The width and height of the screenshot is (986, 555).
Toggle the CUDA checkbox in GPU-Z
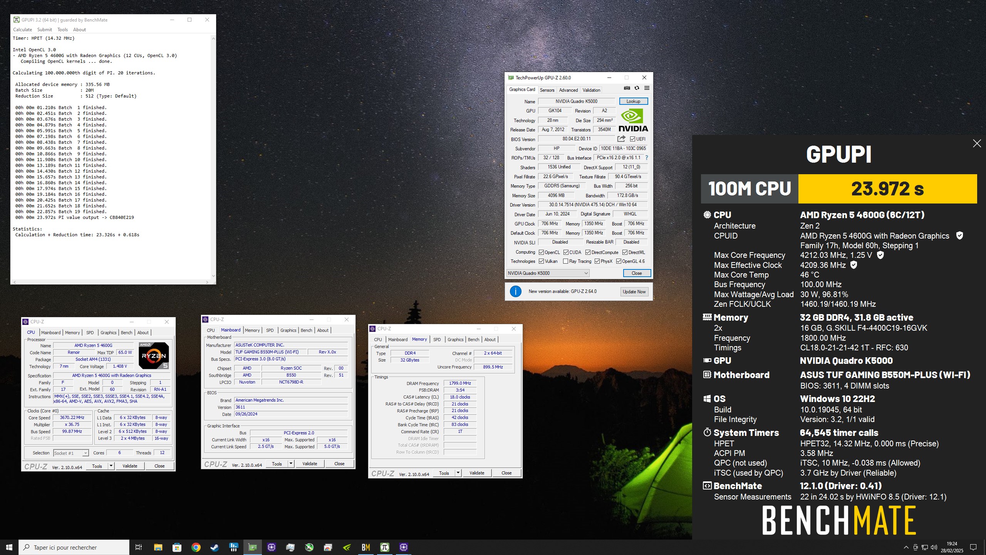566,252
